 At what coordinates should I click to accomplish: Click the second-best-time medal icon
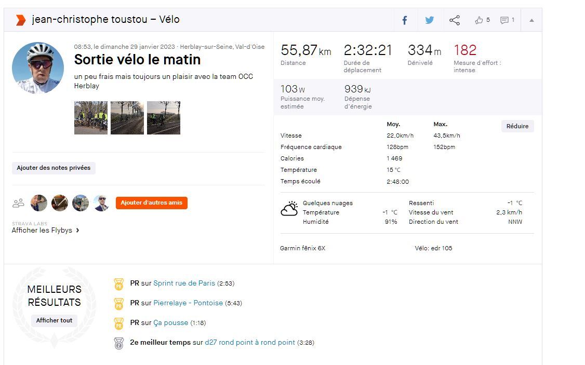tap(118, 343)
